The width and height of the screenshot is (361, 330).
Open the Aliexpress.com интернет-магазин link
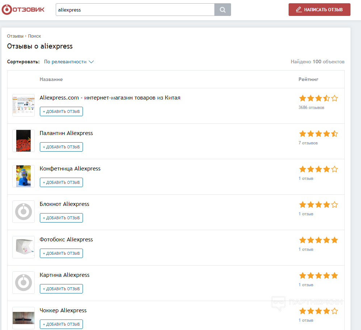[110, 98]
